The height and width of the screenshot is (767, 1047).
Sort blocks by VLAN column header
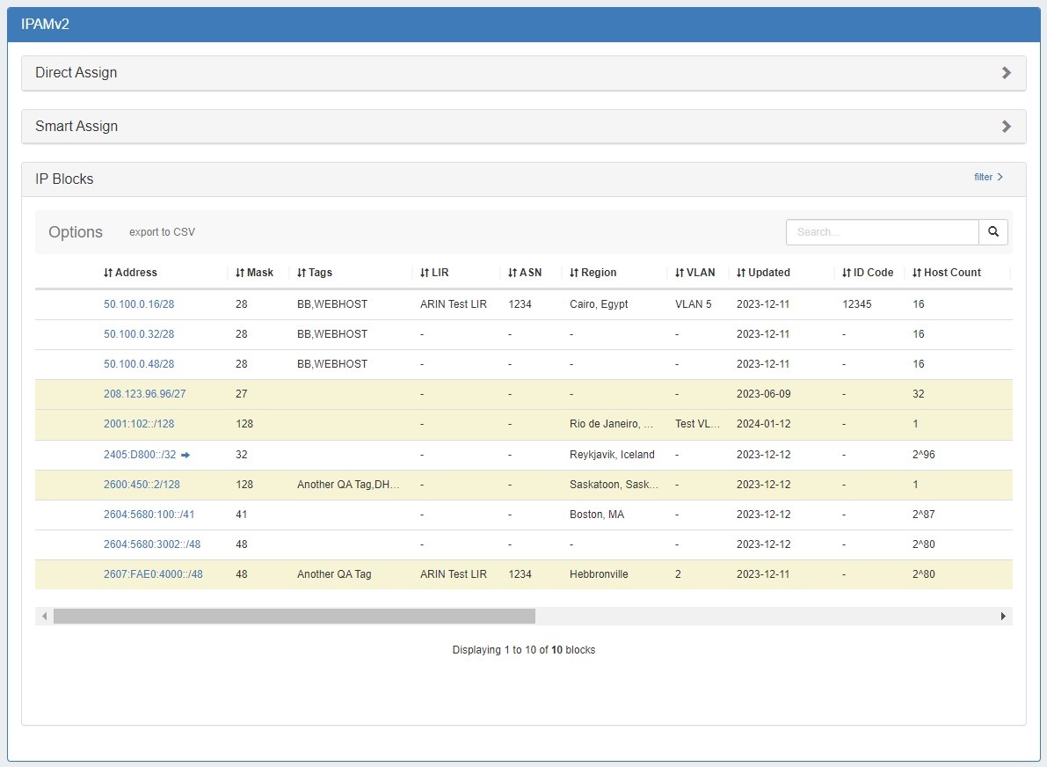pyautogui.click(x=694, y=273)
